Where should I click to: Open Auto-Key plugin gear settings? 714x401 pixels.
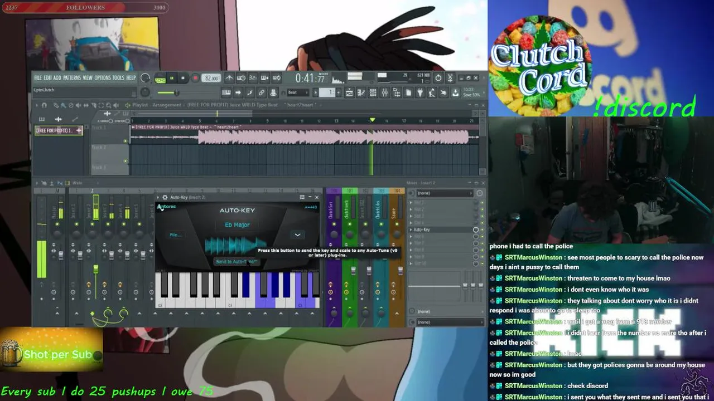pyautogui.click(x=165, y=197)
